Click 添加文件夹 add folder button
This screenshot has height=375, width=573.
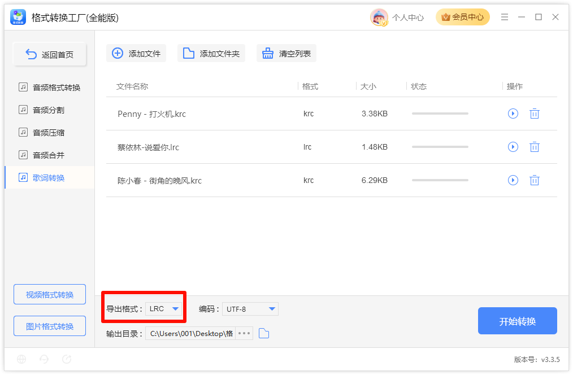211,53
